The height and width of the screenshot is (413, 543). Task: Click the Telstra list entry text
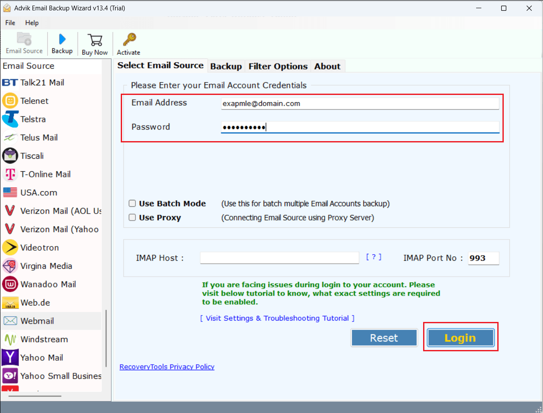[33, 119]
